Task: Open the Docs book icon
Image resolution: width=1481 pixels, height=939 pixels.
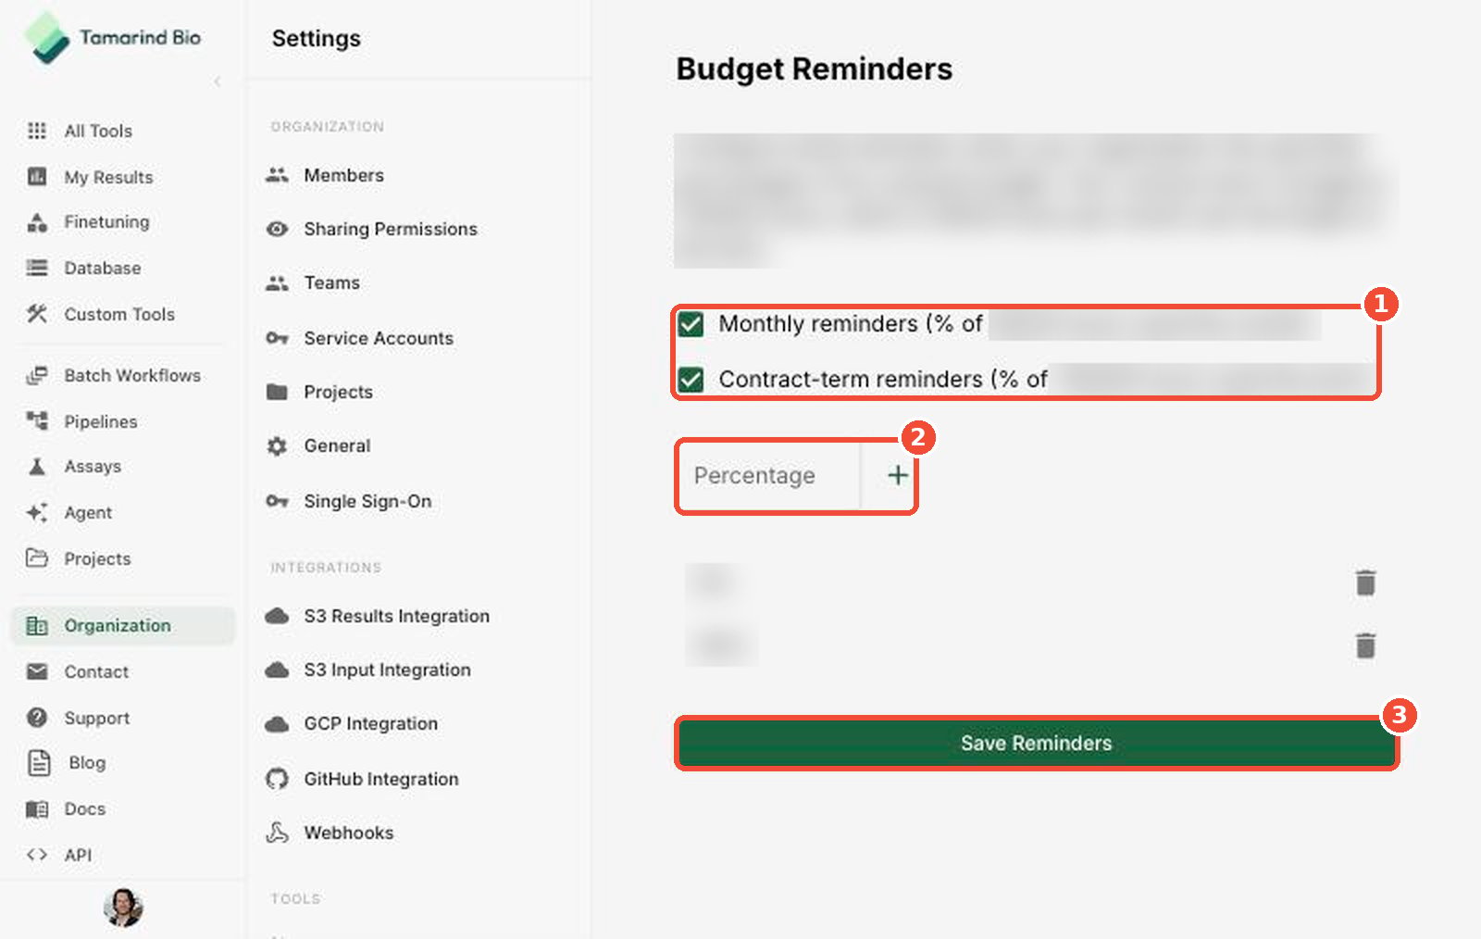Action: (37, 808)
